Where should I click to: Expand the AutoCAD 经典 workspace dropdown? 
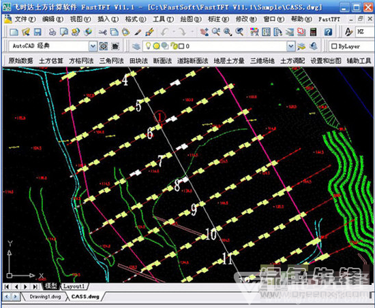click(93, 46)
